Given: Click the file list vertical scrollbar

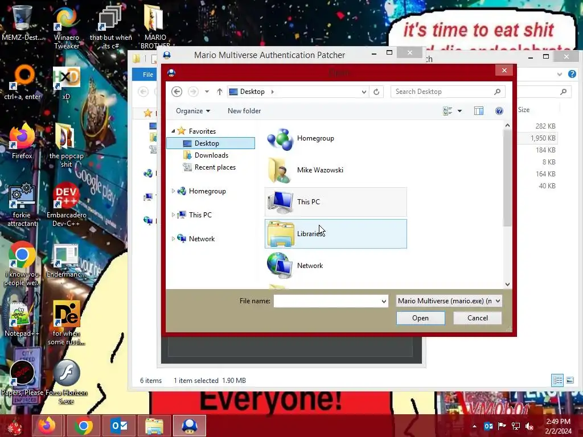Looking at the screenshot, I should tap(507, 178).
